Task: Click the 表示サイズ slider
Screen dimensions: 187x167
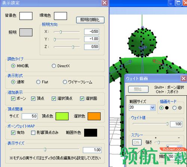Action: [45, 150]
